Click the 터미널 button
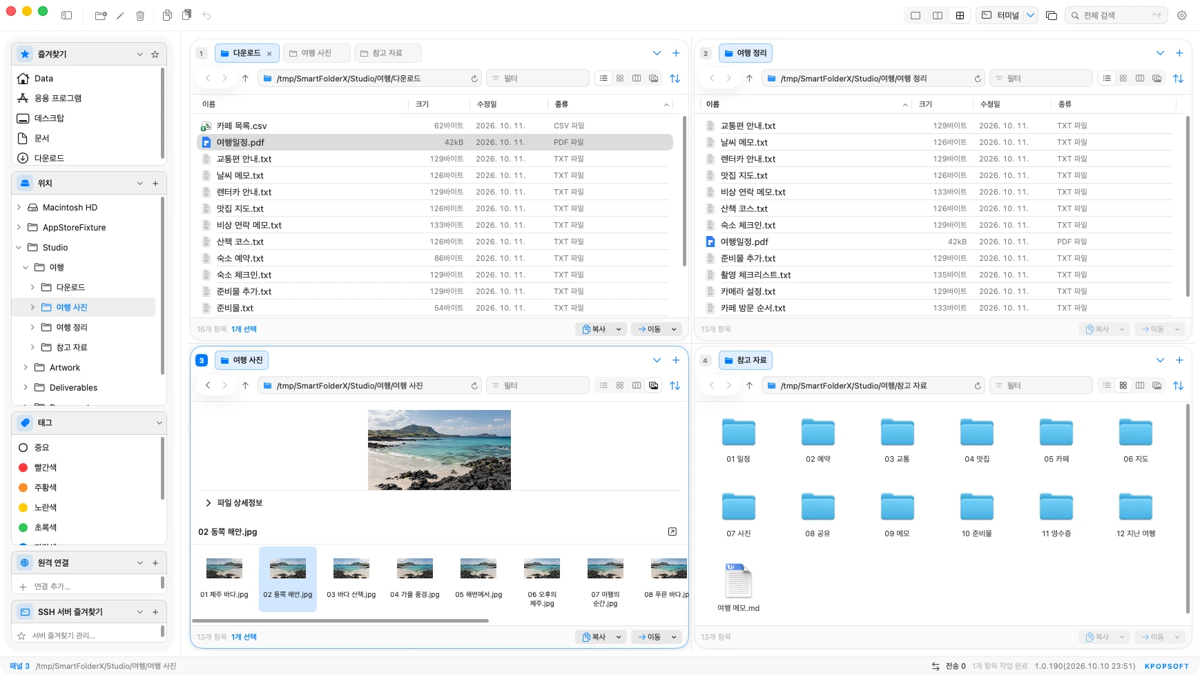 [1000, 15]
